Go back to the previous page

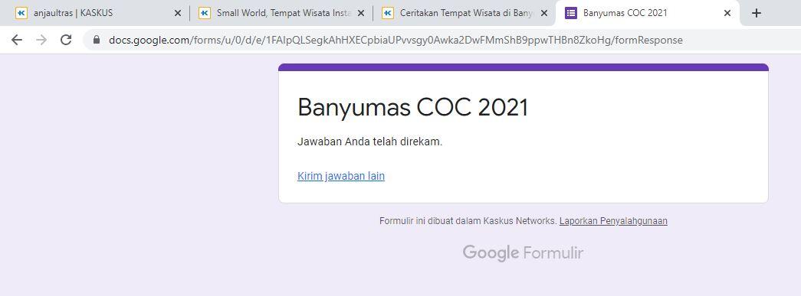coord(17,40)
